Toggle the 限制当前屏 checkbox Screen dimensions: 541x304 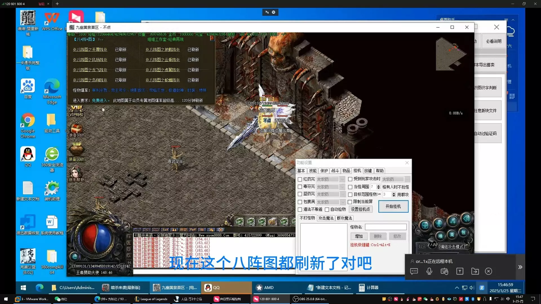350,202
